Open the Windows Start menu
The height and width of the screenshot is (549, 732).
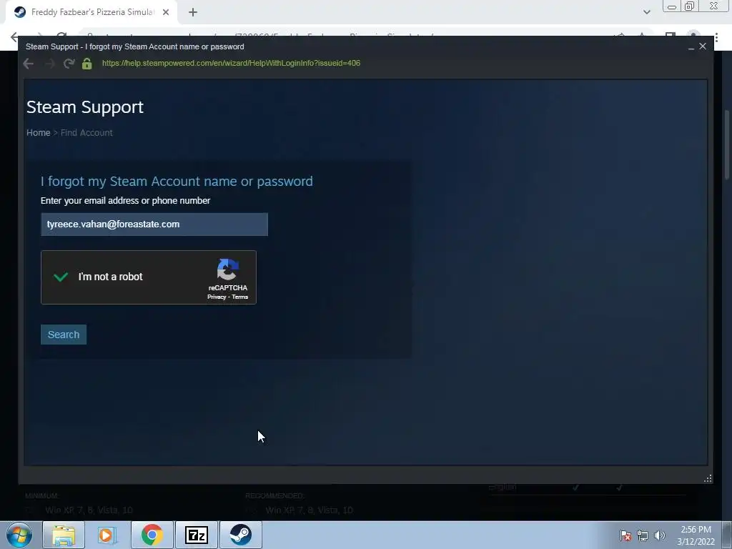(x=19, y=535)
